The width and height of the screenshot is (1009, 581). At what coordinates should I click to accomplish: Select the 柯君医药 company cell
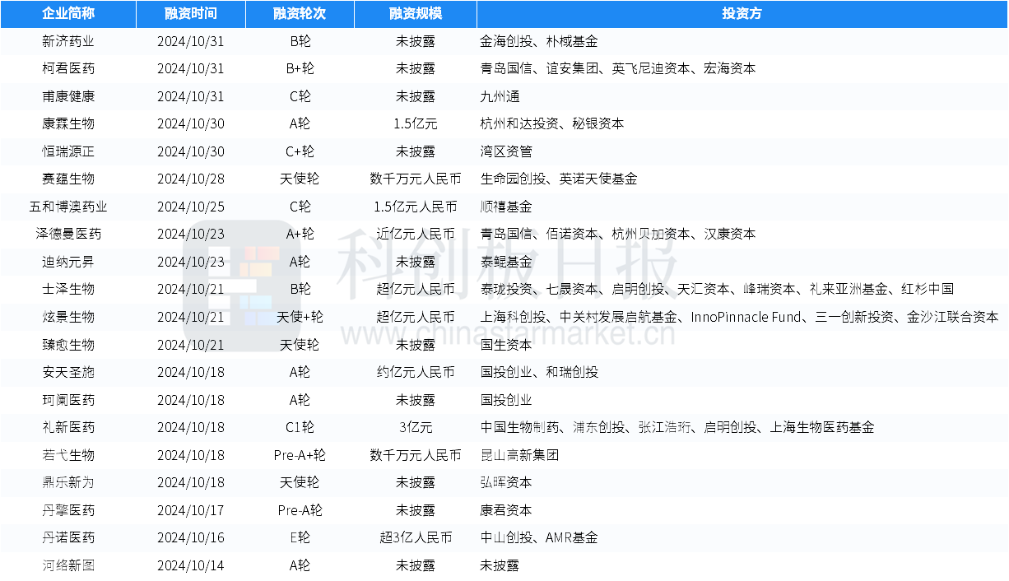(68, 68)
